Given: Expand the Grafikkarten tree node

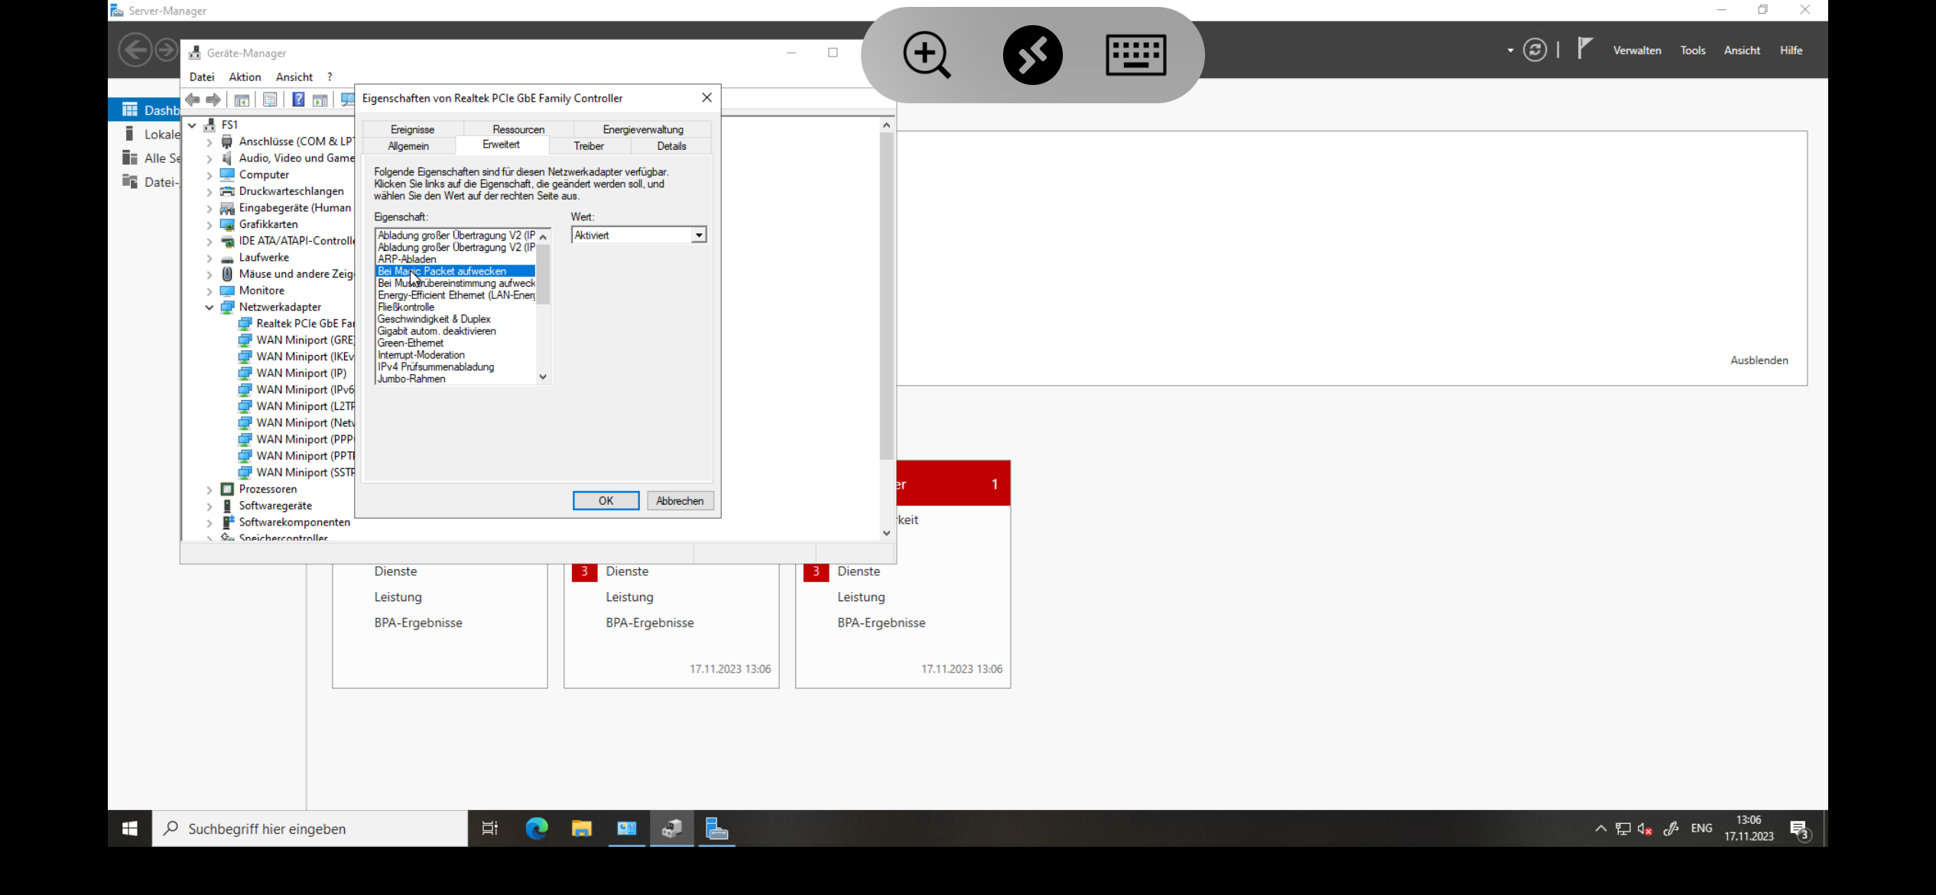Looking at the screenshot, I should point(210,225).
